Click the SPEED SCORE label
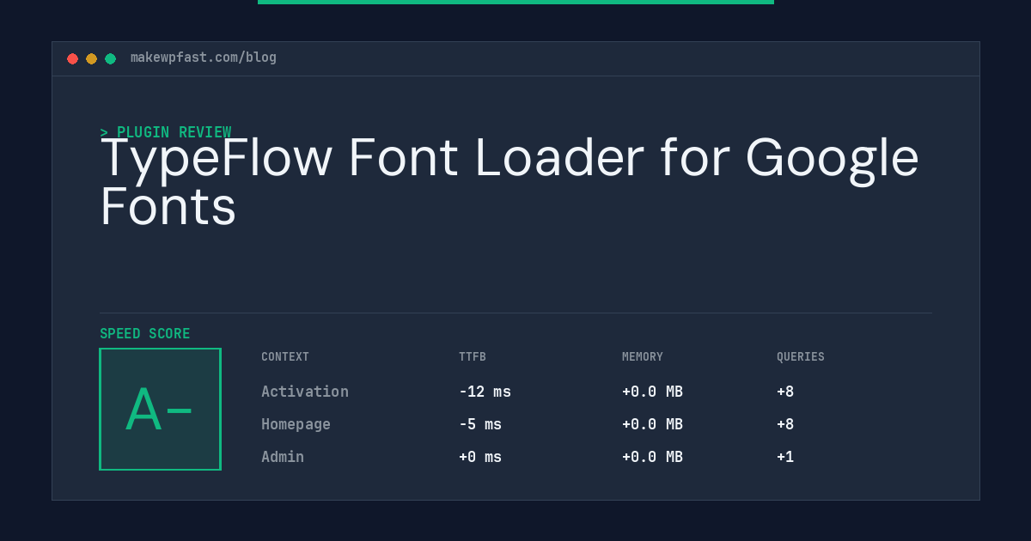The width and height of the screenshot is (1031, 541). [x=145, y=334]
